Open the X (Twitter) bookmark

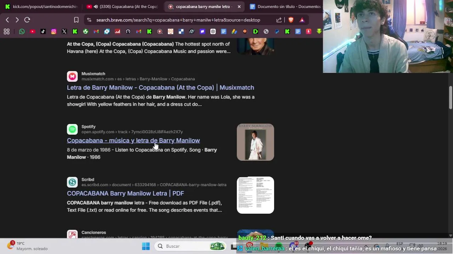click(x=64, y=31)
